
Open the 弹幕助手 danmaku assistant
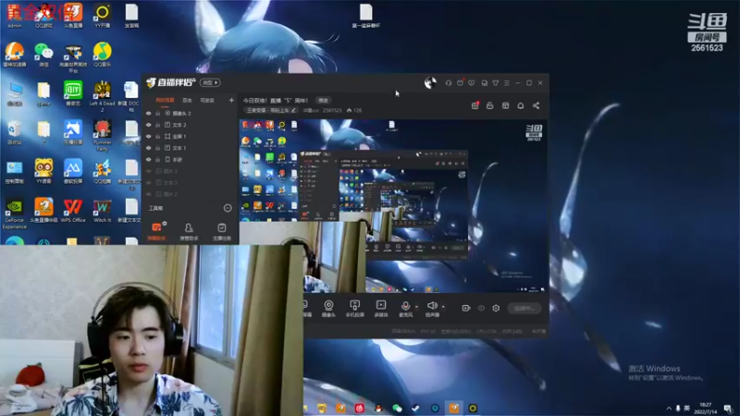[156, 231]
